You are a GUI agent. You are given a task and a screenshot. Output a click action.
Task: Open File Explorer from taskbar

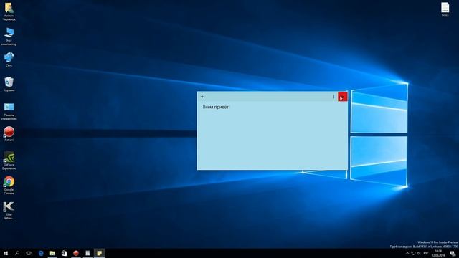click(52, 253)
